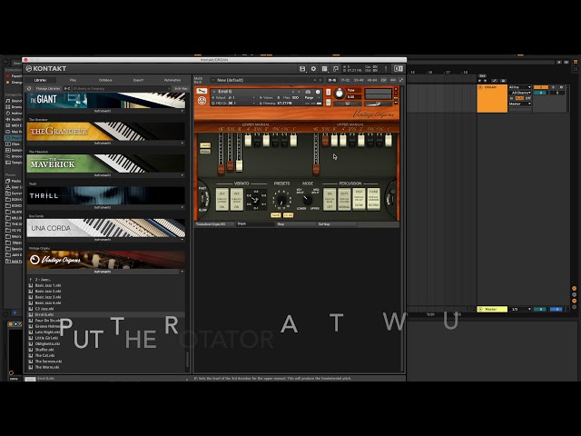Switch to the Expert tab
581x436 pixels.
(138, 80)
